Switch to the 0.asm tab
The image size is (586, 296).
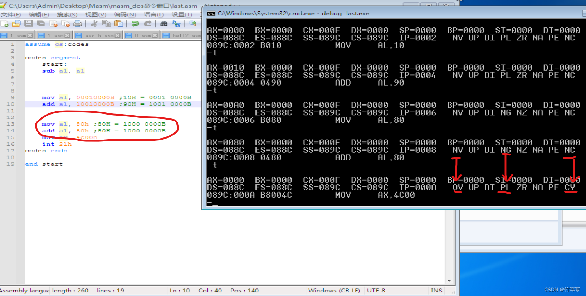tap(142, 35)
